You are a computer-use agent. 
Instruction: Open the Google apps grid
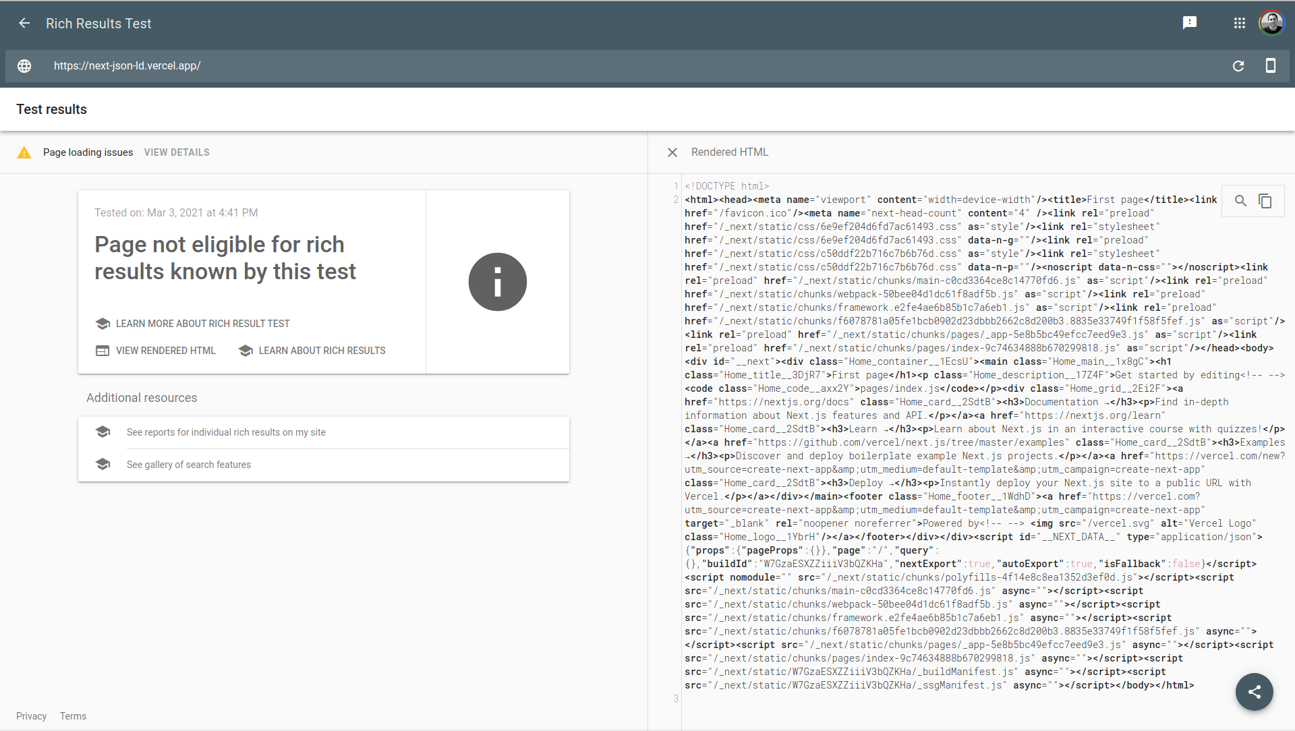[x=1240, y=24]
